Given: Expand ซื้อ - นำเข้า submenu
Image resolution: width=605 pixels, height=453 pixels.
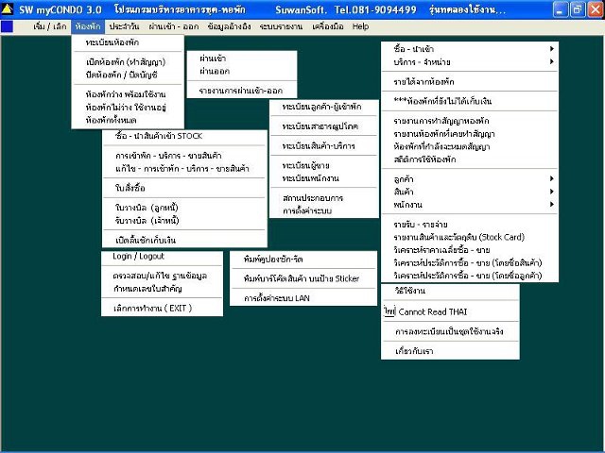Looking at the screenshot, I should (470, 49).
